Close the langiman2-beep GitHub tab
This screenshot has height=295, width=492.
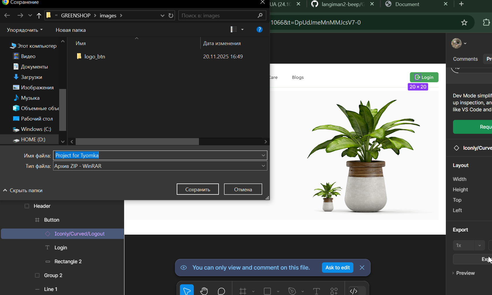tap(372, 4)
